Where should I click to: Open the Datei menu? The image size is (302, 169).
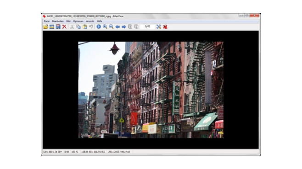[47, 21]
